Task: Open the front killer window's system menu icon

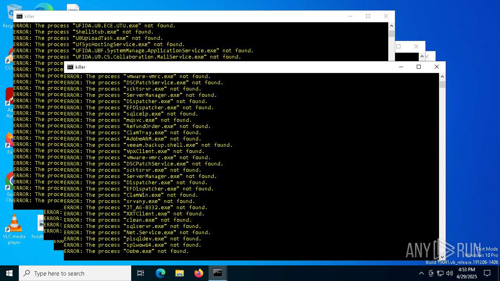Action: 70,67
